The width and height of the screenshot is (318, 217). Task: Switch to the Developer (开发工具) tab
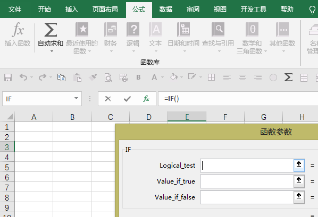click(254, 10)
